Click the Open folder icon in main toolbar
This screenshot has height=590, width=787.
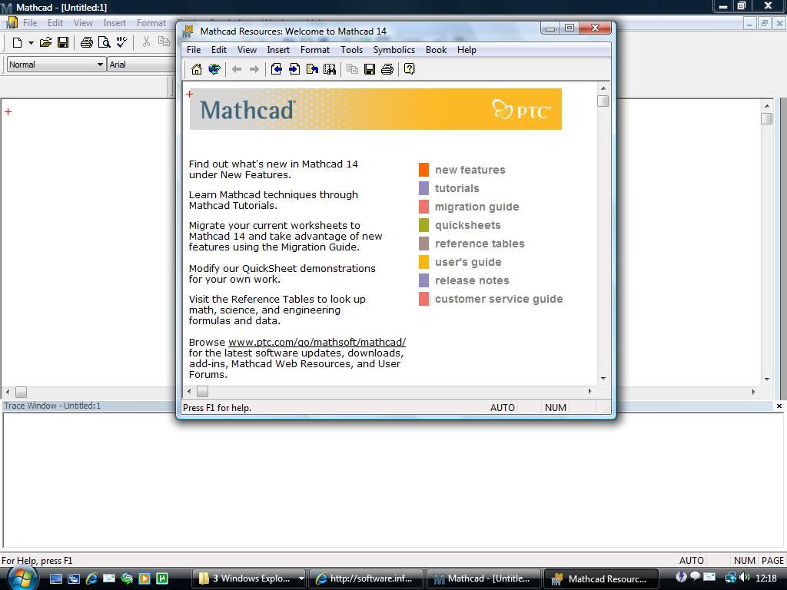(x=45, y=42)
